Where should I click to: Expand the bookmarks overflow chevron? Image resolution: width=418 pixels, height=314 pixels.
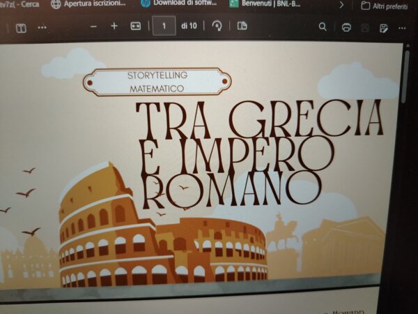pyautogui.click(x=341, y=5)
